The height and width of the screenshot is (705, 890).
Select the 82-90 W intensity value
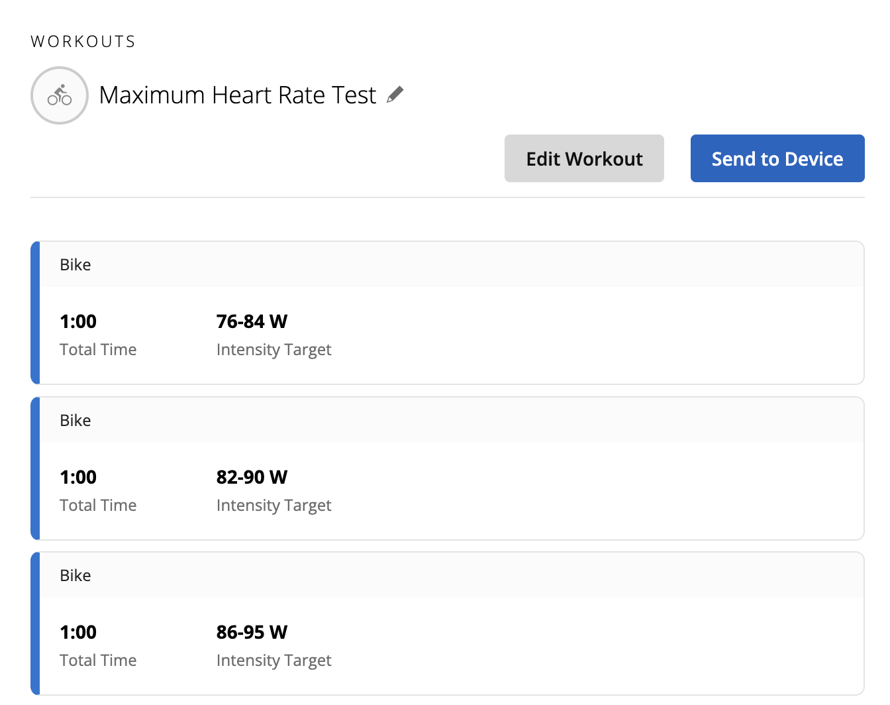tap(252, 478)
